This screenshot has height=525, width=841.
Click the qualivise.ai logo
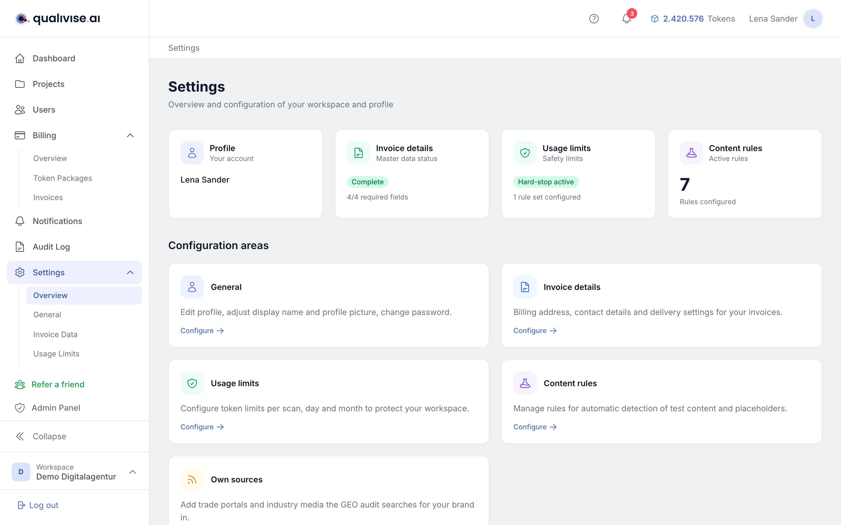click(x=57, y=18)
